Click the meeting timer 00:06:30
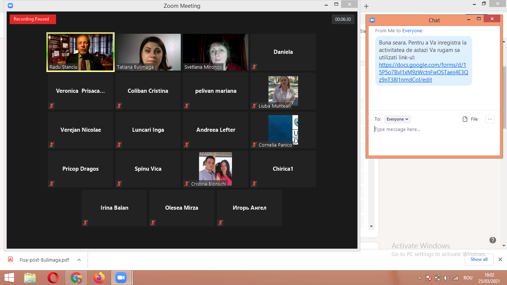Screen dimensions: 507x285 click(343, 19)
